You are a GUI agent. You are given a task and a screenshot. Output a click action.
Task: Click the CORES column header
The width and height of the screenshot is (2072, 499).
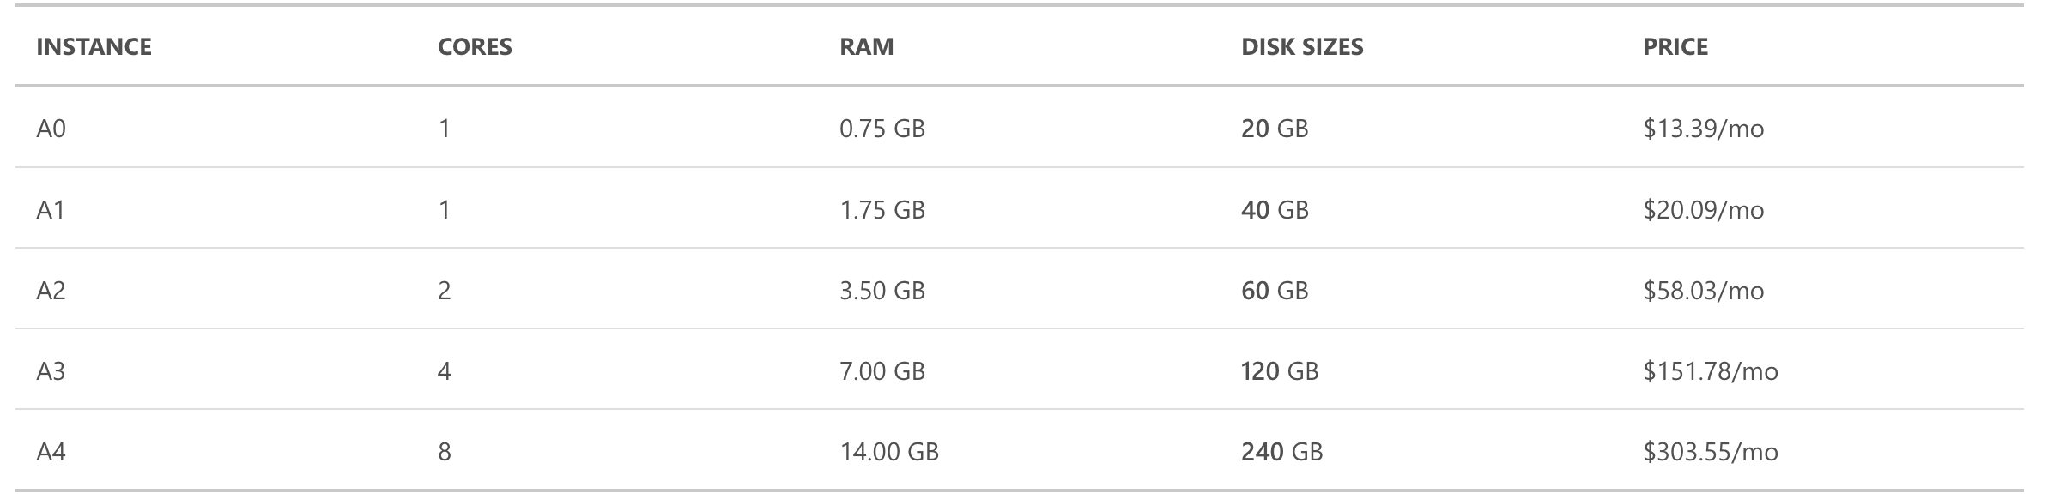tap(475, 46)
